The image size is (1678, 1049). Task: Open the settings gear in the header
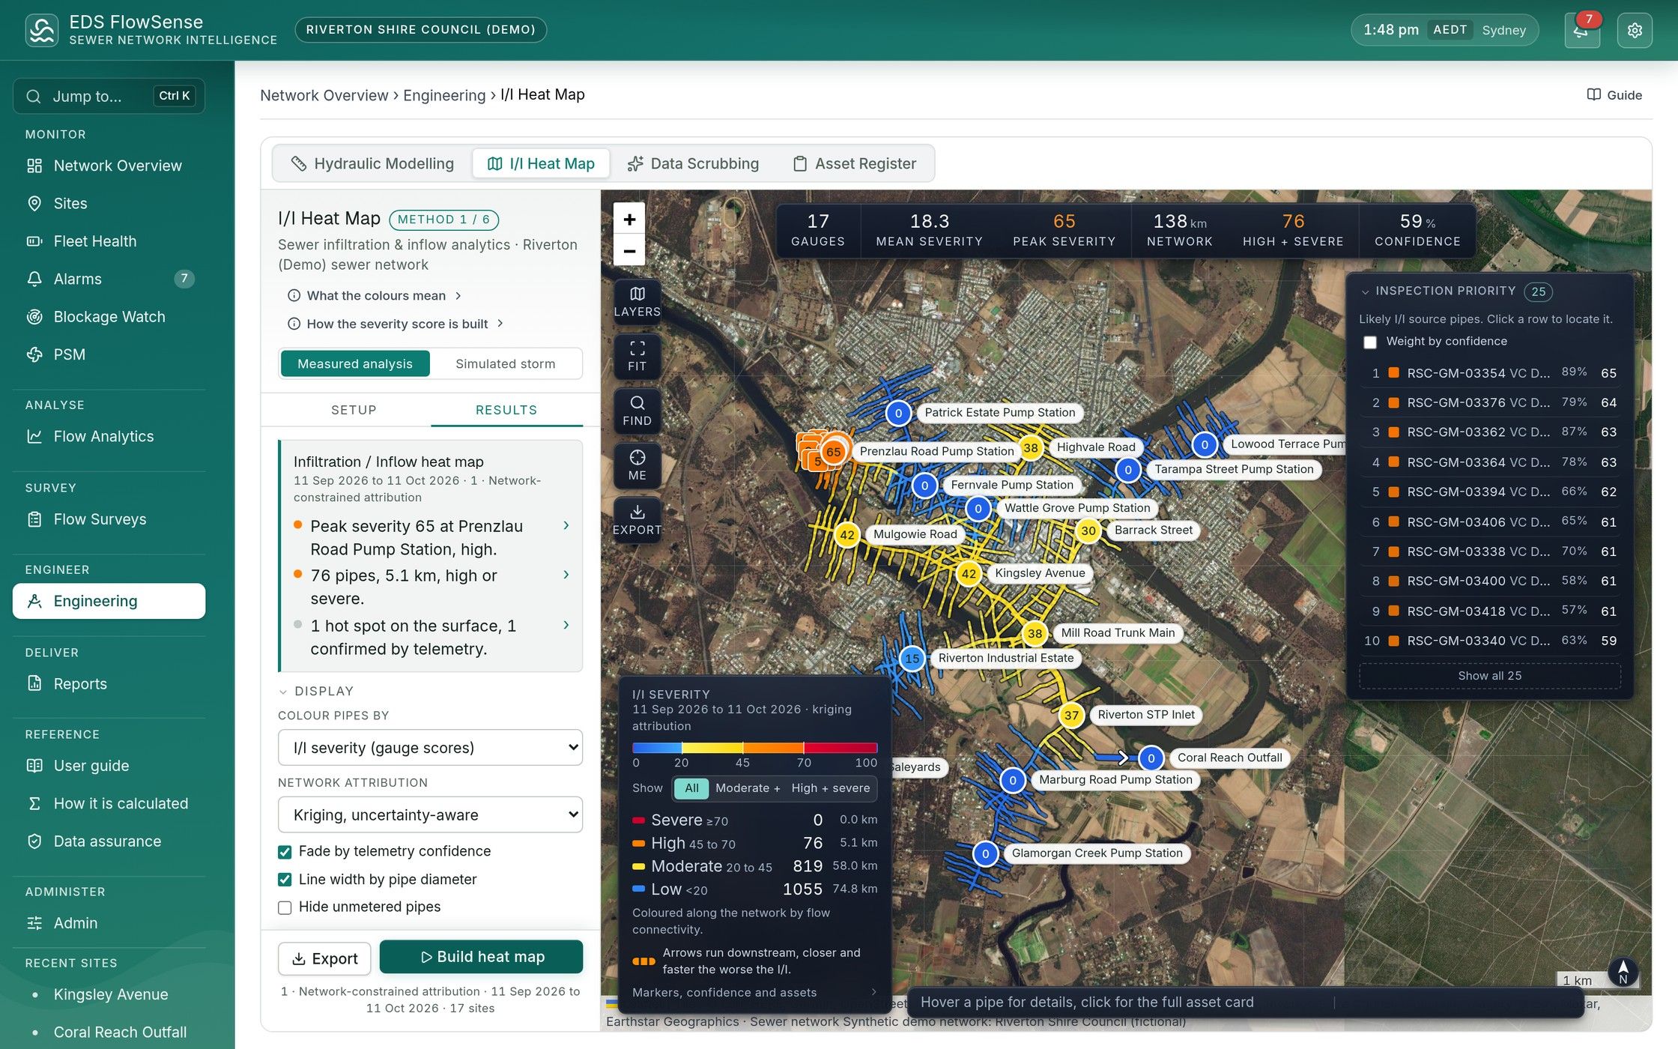(1635, 30)
